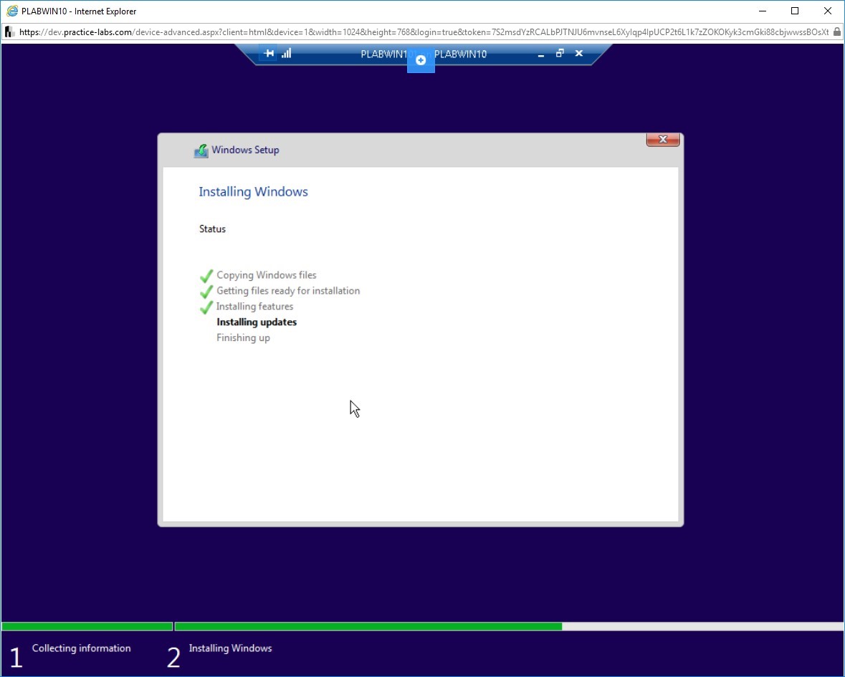Click the first green progress bar segment
Screen dimensions: 845x677
tap(87, 626)
